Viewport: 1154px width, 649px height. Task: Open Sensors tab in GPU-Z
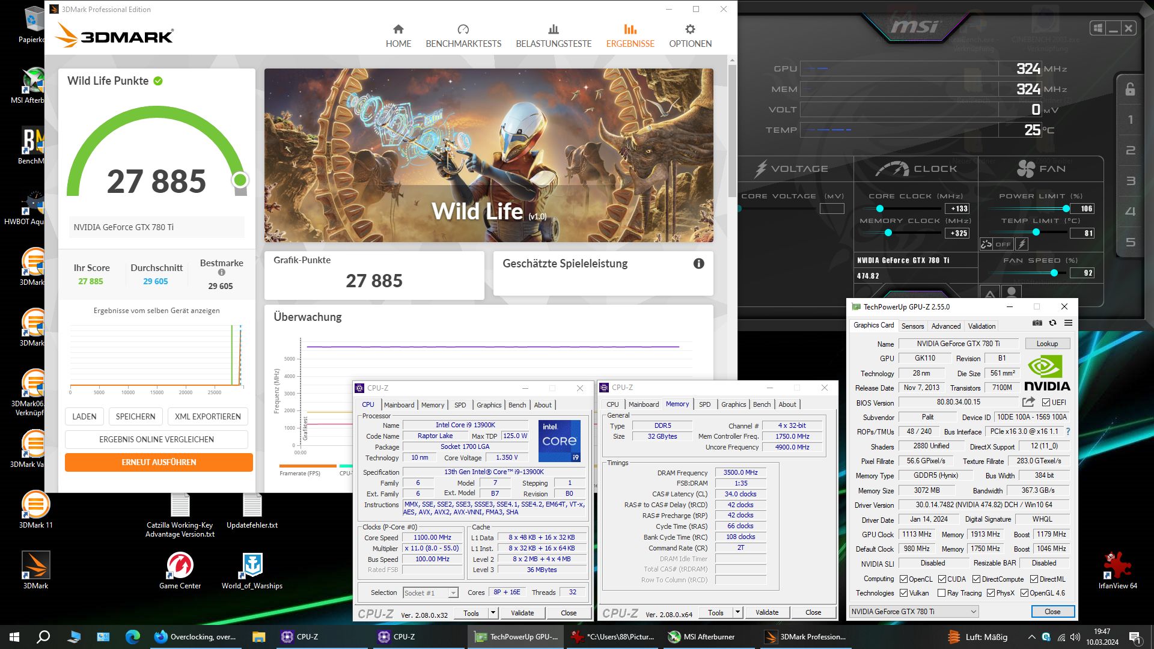click(912, 326)
